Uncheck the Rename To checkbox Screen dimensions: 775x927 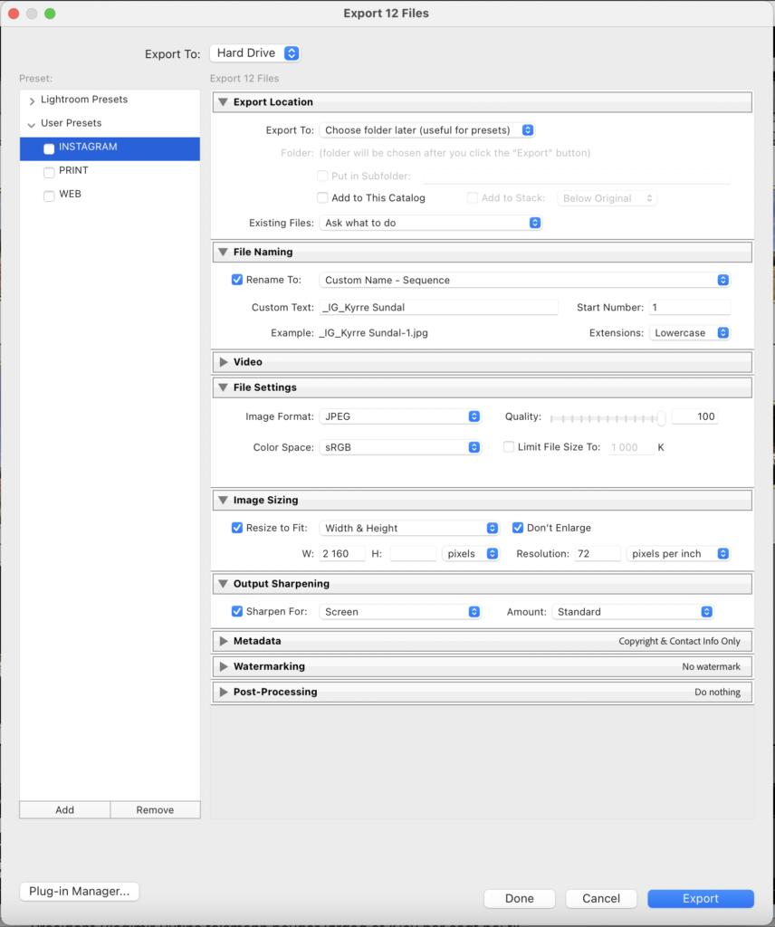tap(237, 281)
